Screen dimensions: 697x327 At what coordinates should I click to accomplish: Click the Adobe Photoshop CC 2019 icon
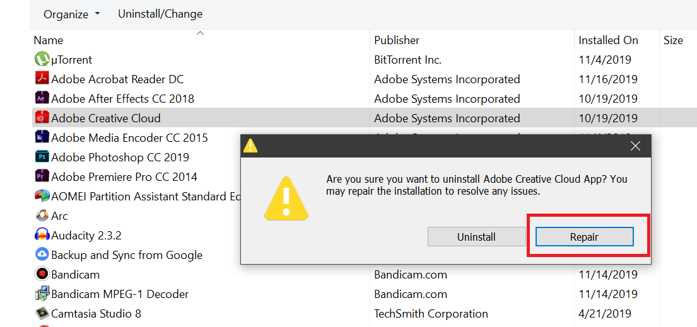tap(42, 158)
